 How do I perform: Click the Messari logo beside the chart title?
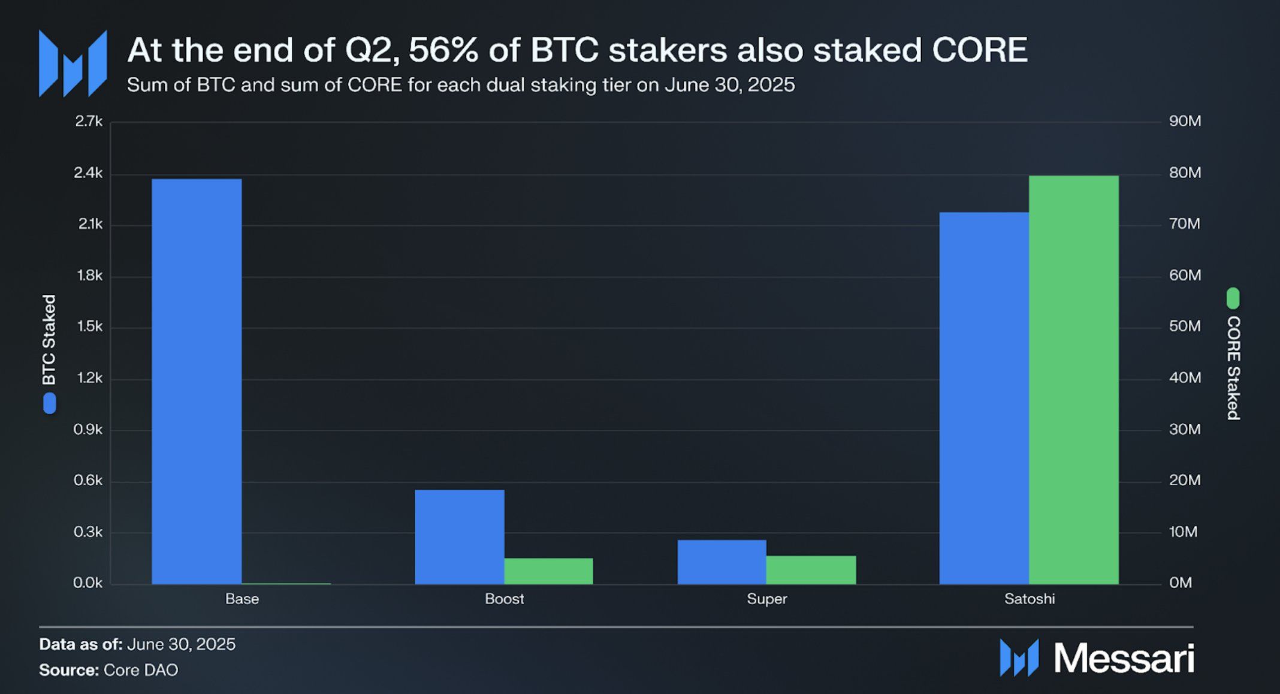[x=73, y=64]
